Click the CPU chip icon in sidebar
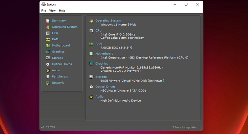248x134 pixels. [48, 33]
